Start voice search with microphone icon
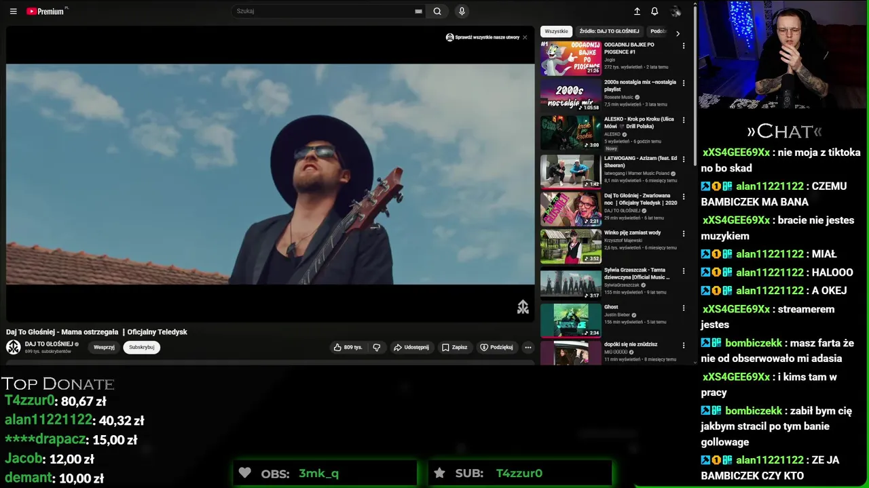869x488 pixels. 462,11
